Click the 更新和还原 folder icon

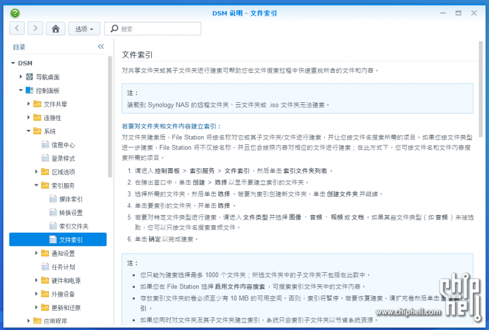click(x=45, y=307)
